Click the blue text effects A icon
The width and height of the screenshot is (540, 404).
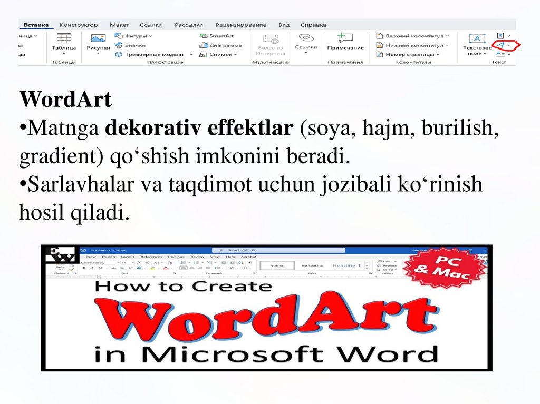coord(139,268)
